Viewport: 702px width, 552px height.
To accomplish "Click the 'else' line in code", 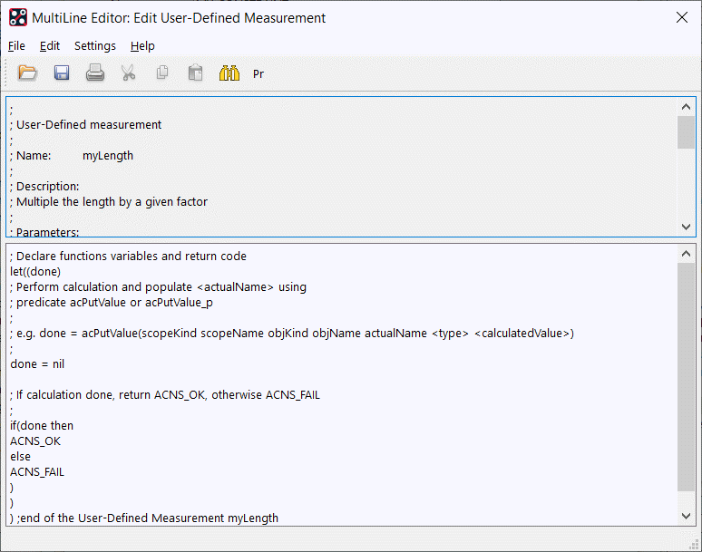I will [x=21, y=457].
